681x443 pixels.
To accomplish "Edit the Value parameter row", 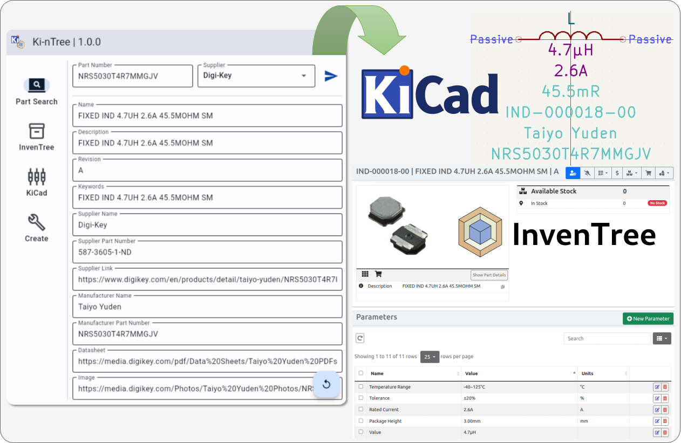I will click(x=657, y=432).
